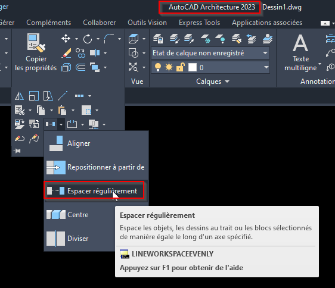Select the Move tool icon
The image size is (335, 288).
tap(66, 39)
